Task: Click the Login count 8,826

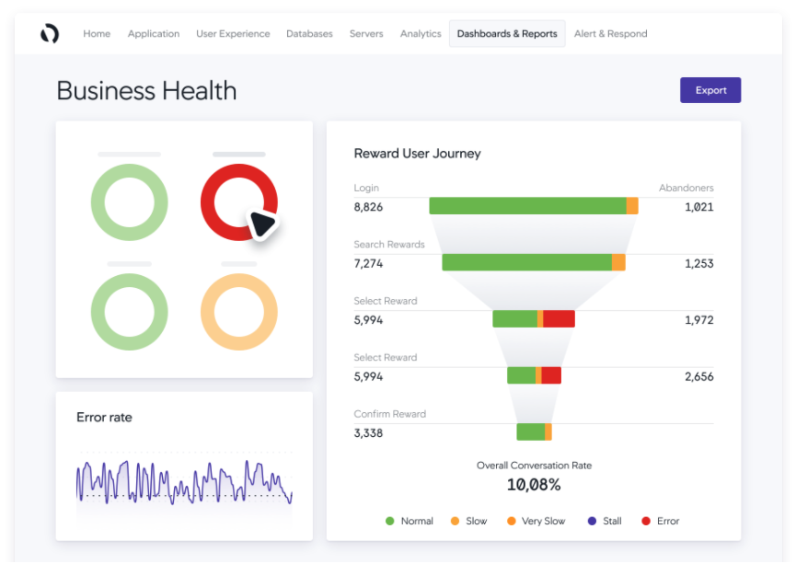Action: pos(368,207)
